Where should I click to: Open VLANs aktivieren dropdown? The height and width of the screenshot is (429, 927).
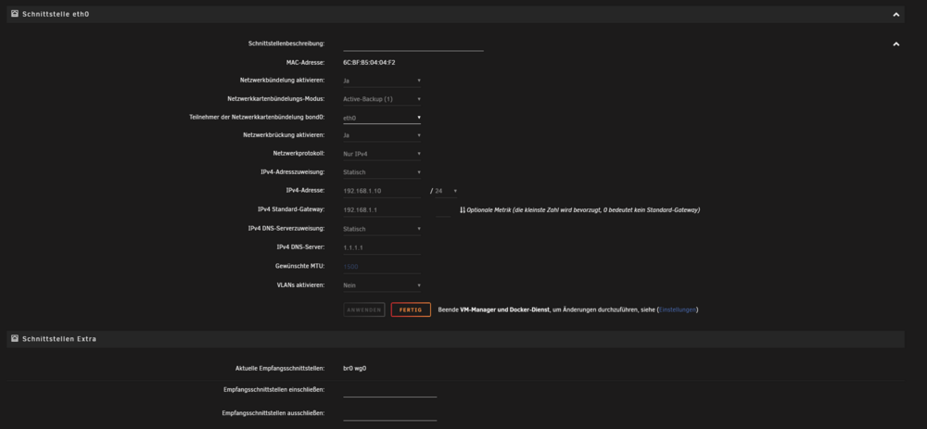(x=382, y=285)
